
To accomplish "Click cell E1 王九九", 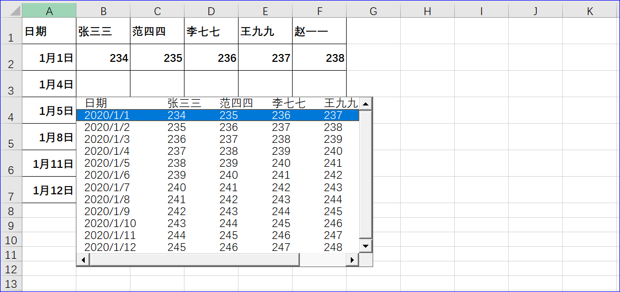I will click(x=266, y=31).
